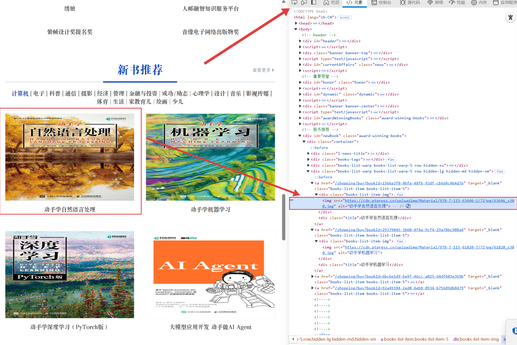517x345 pixels.
Task: Click ellipsis in div id honor node
Action: click(x=373, y=83)
